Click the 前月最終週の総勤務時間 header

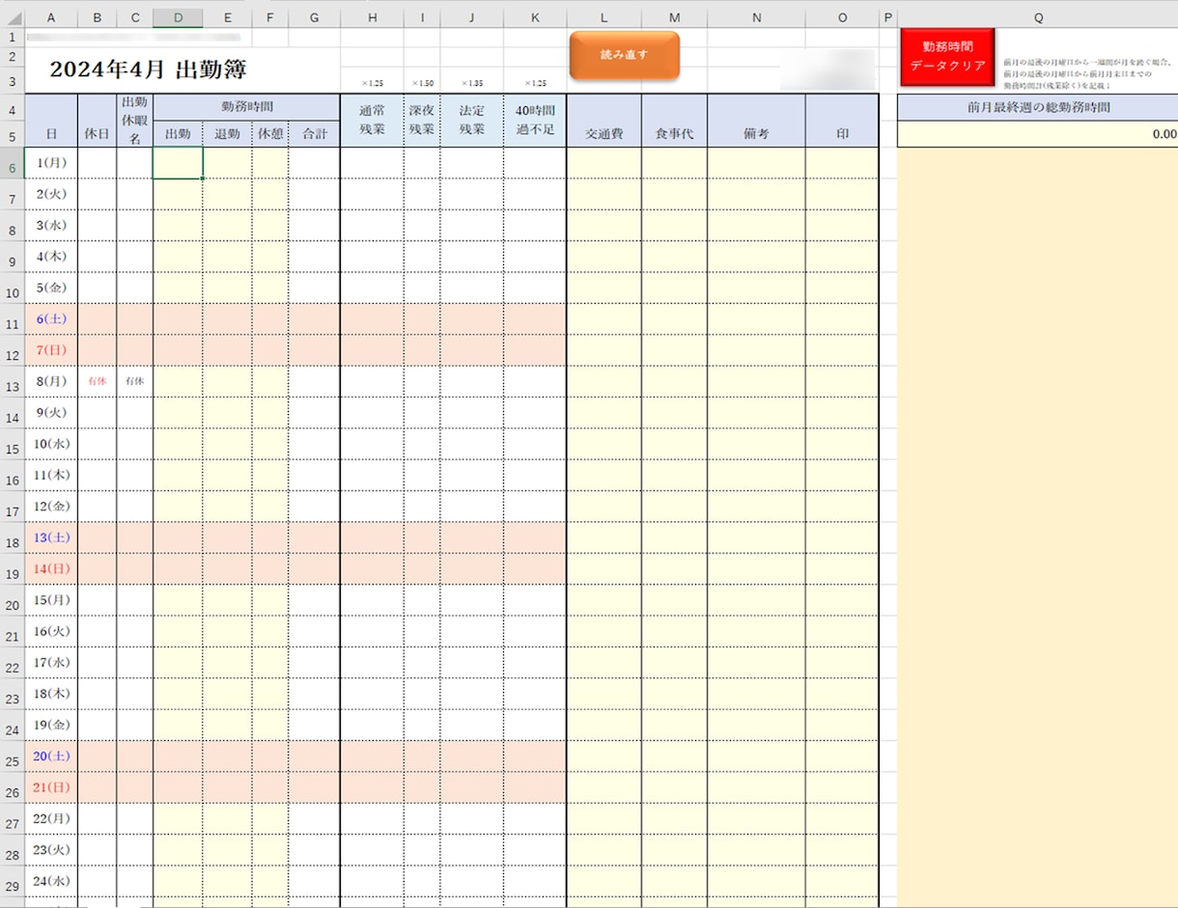1038,108
